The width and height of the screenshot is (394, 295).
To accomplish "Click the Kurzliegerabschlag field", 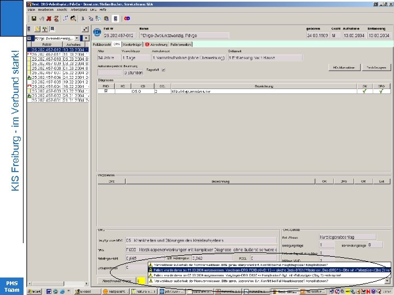I will (348, 237).
